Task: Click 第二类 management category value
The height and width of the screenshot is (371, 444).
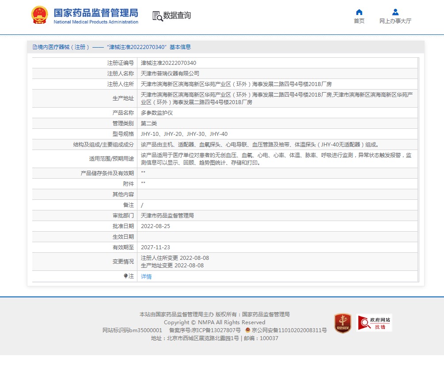Action: click(x=148, y=123)
